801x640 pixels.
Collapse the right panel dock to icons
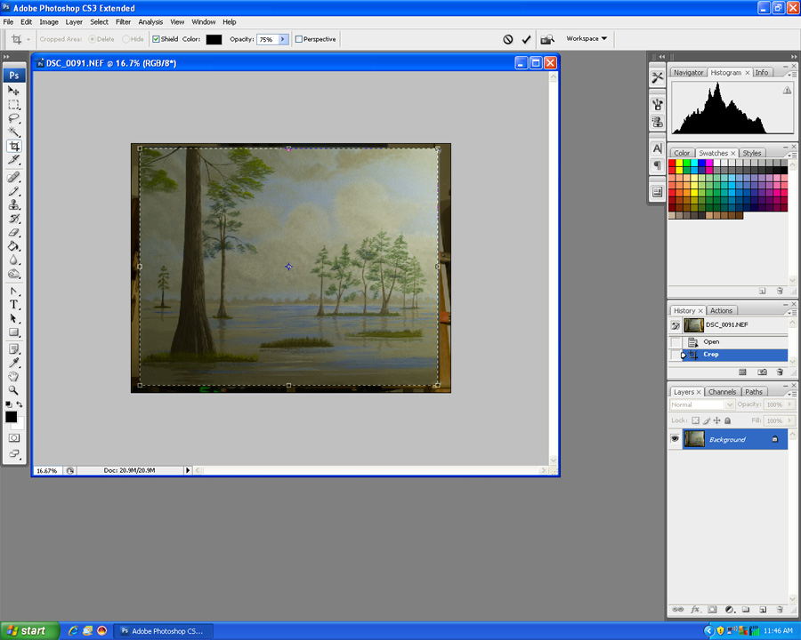(x=793, y=57)
